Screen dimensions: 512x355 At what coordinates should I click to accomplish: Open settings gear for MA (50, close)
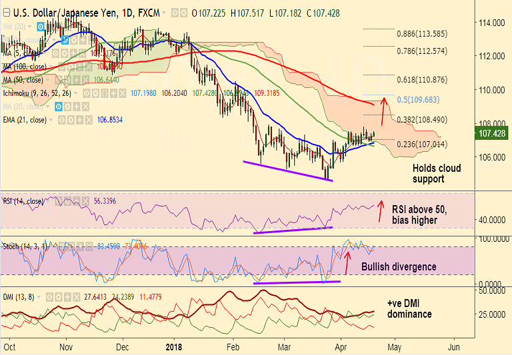tap(67, 80)
